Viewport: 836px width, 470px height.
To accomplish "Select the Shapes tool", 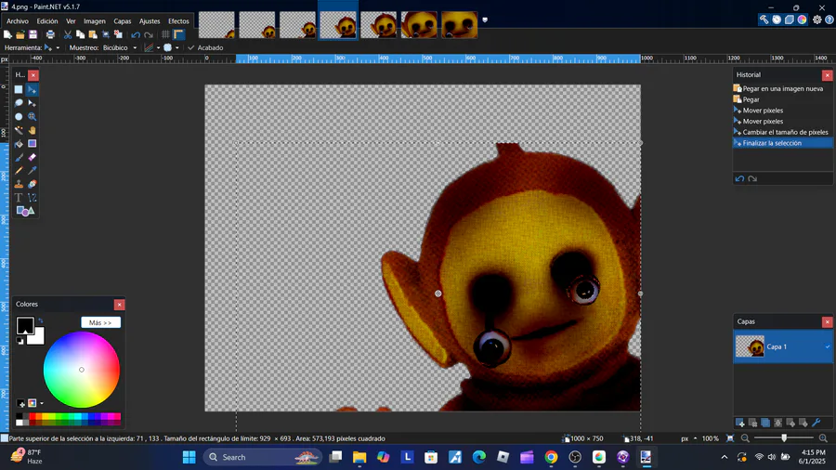I will [x=25, y=212].
